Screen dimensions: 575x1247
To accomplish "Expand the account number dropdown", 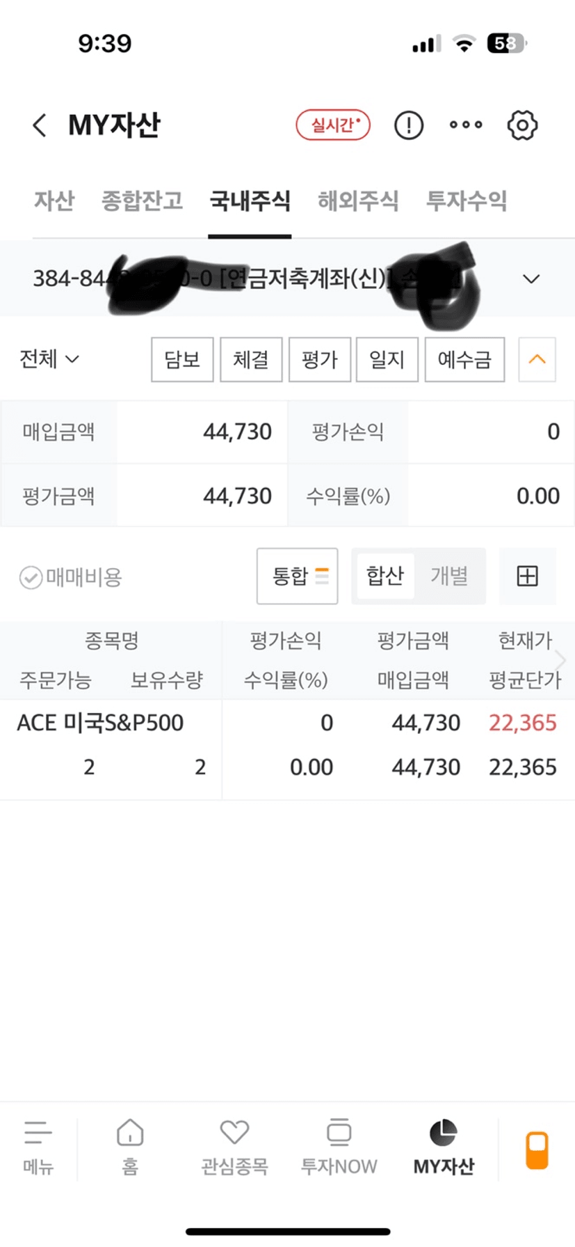I will (x=531, y=279).
